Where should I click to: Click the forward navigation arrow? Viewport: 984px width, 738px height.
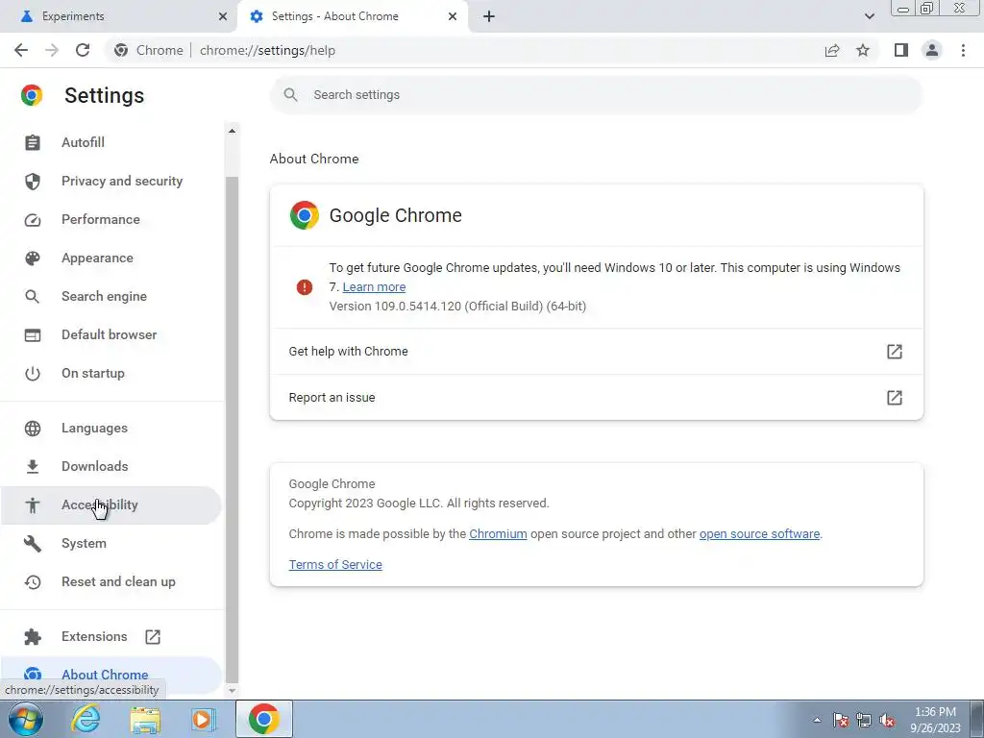(52, 50)
